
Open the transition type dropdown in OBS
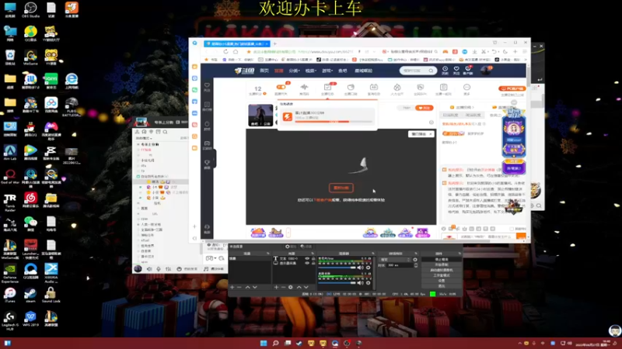[x=395, y=260]
